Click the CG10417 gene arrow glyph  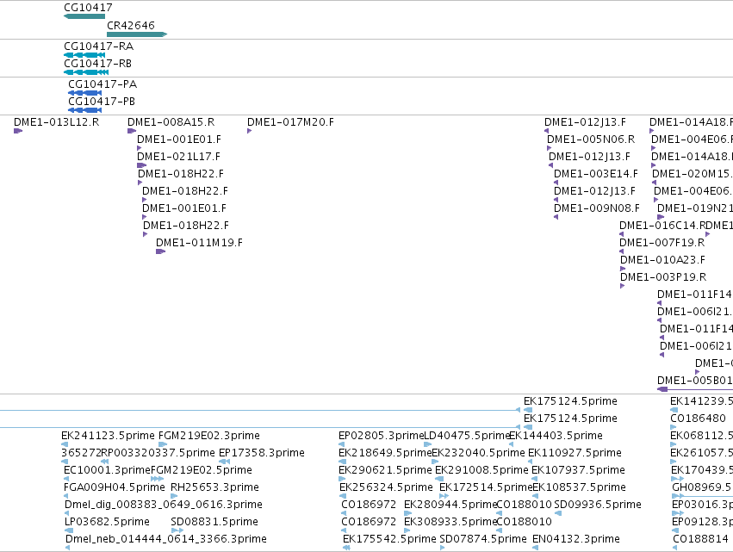(x=84, y=16)
